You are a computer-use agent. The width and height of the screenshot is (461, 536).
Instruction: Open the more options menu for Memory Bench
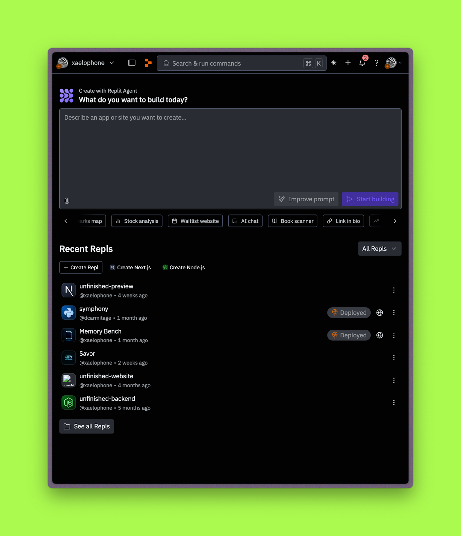pyautogui.click(x=394, y=335)
